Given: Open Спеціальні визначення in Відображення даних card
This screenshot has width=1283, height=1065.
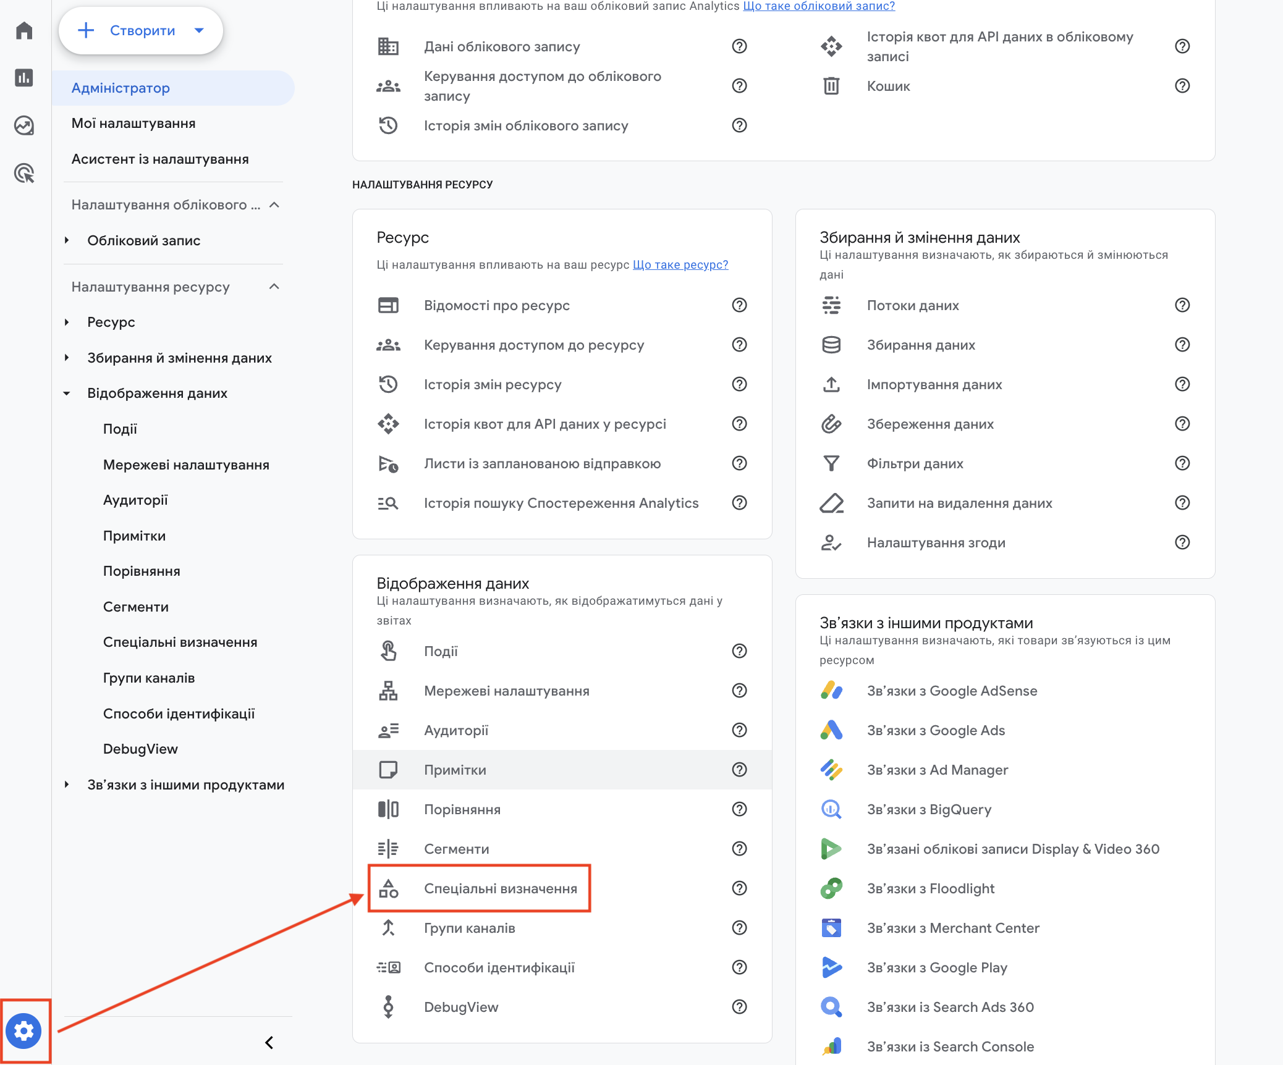Looking at the screenshot, I should point(500,888).
